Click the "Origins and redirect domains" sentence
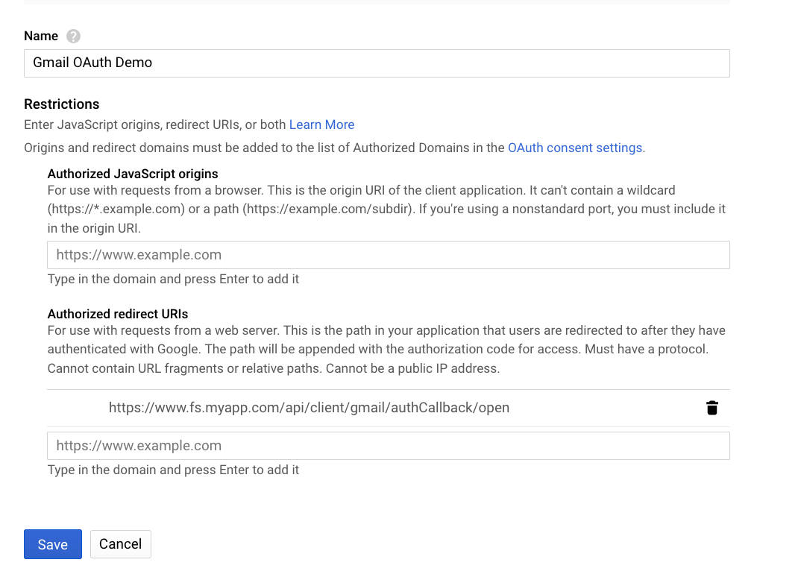Viewport: 798px width, 583px height. tap(264, 148)
